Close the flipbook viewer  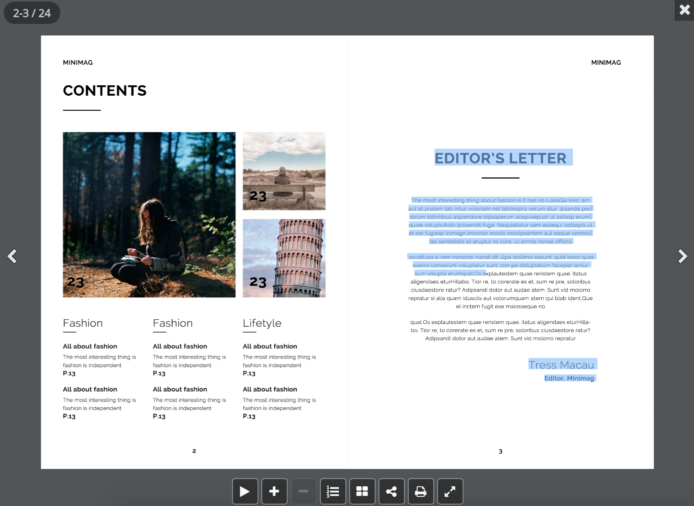[684, 10]
